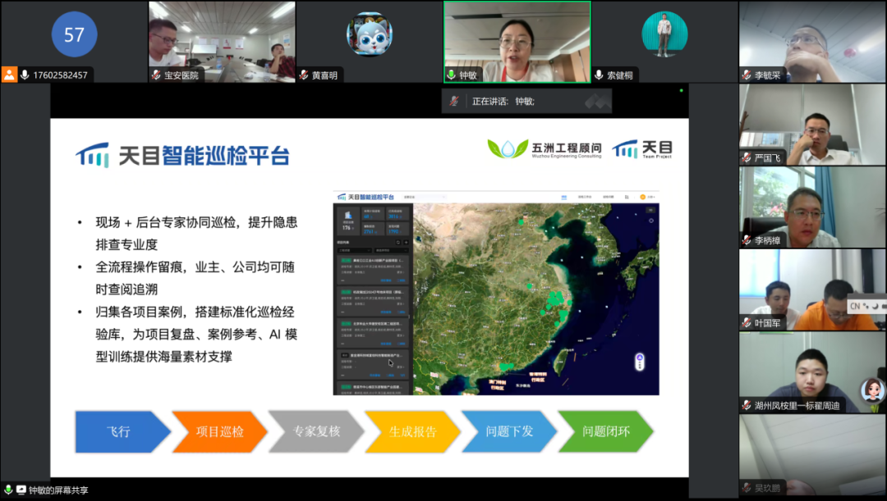
Task: Select 黄喜明's cartoon avatar tile
Action: point(370,42)
